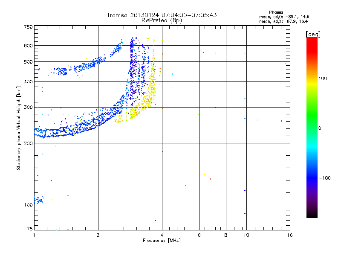The image size is (341, 256).
Task: Click the y-axis tick label '750'
Action: click(28, 27)
